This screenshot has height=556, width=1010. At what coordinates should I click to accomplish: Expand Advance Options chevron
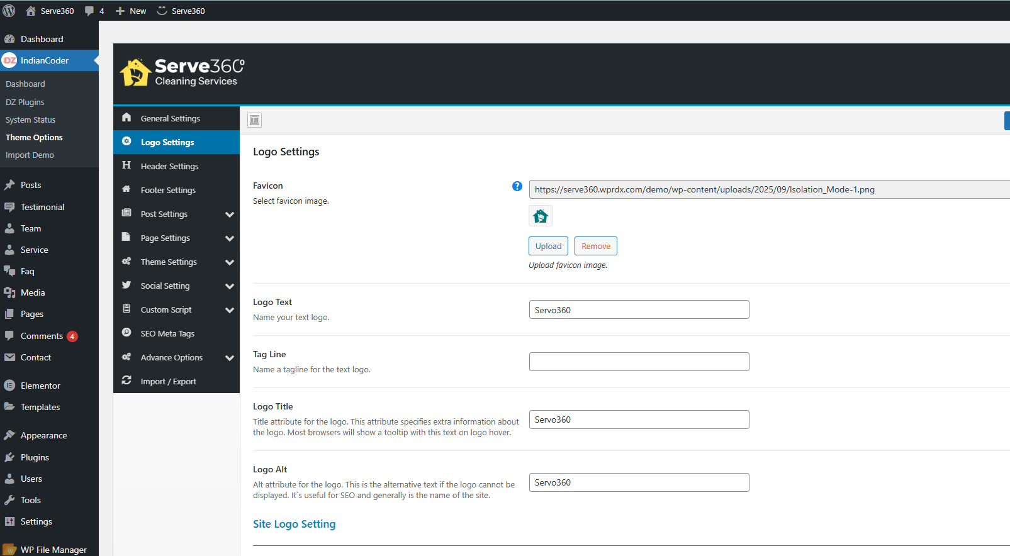click(x=230, y=358)
